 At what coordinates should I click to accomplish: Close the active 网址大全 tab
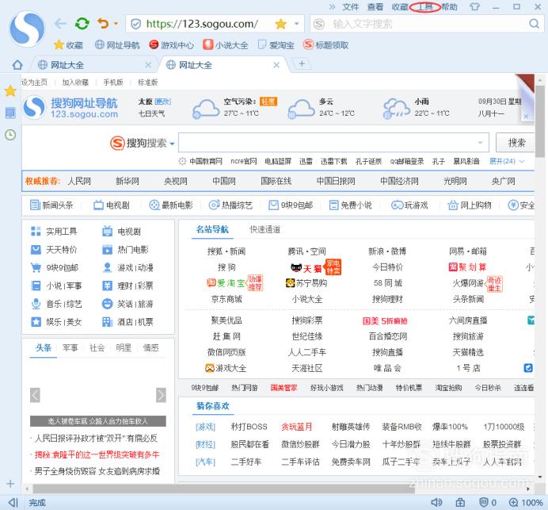[x=276, y=65]
